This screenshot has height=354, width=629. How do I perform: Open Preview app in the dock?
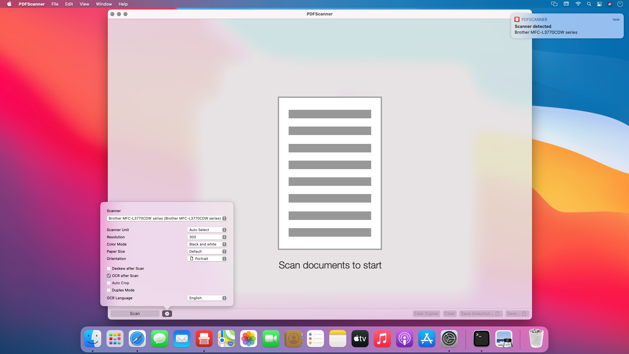[504, 339]
